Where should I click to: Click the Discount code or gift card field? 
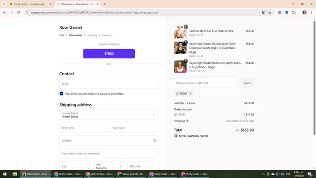coord(206,83)
